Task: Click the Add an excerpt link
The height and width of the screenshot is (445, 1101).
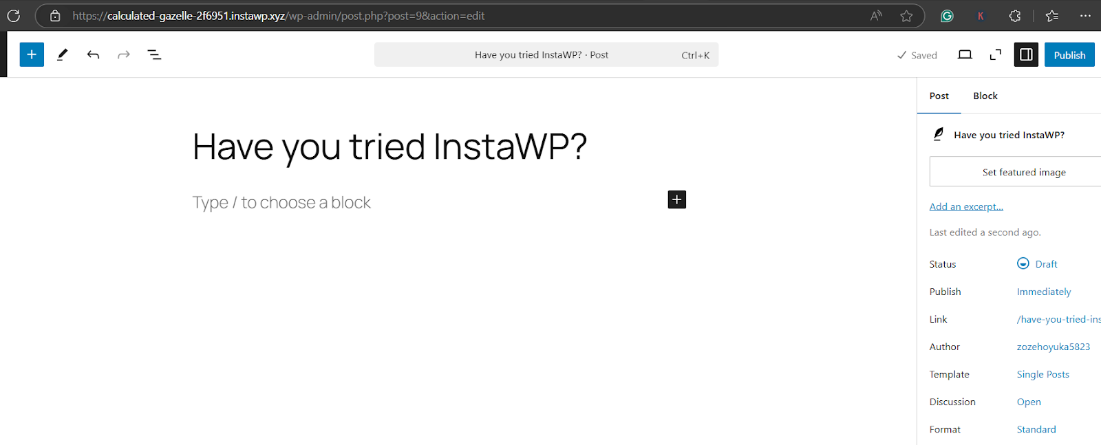Action: click(x=966, y=206)
